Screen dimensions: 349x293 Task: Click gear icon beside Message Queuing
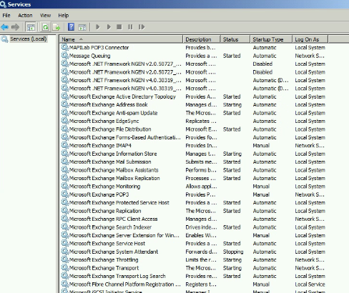pyautogui.click(x=64, y=55)
